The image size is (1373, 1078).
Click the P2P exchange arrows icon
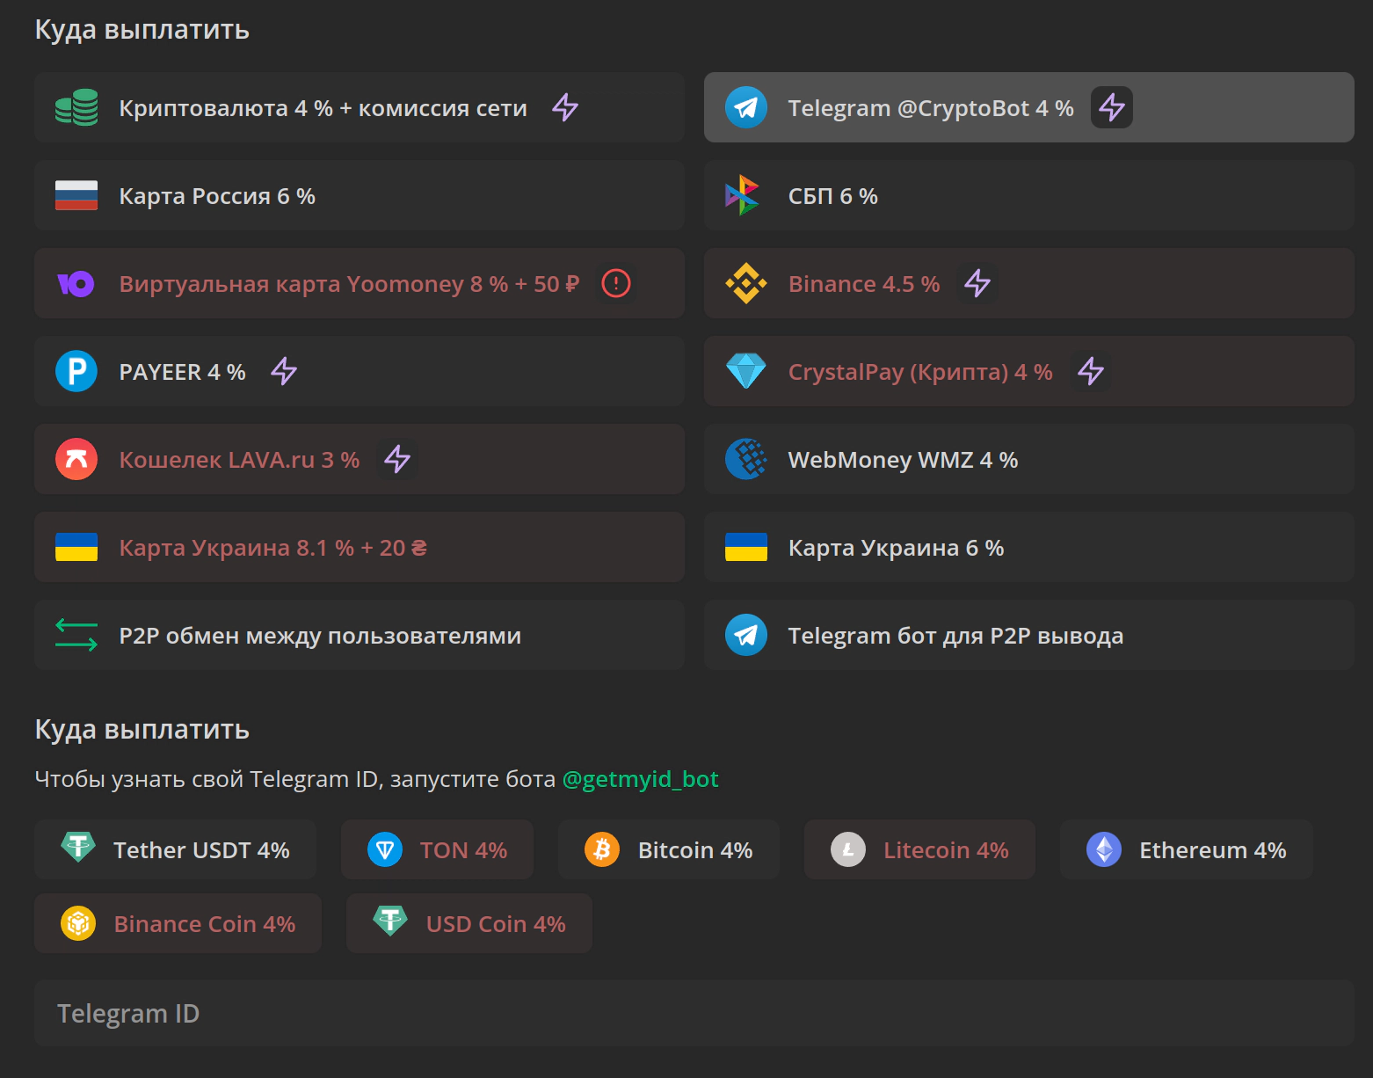pyautogui.click(x=76, y=635)
